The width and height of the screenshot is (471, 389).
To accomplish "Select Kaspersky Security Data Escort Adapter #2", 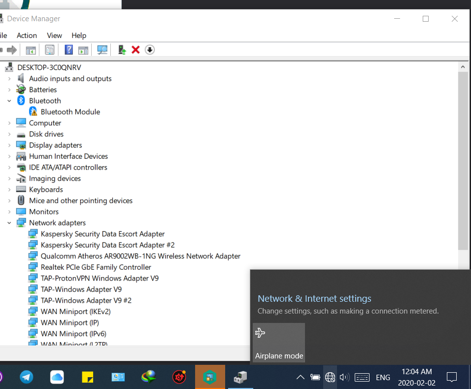I will pyautogui.click(x=107, y=245).
